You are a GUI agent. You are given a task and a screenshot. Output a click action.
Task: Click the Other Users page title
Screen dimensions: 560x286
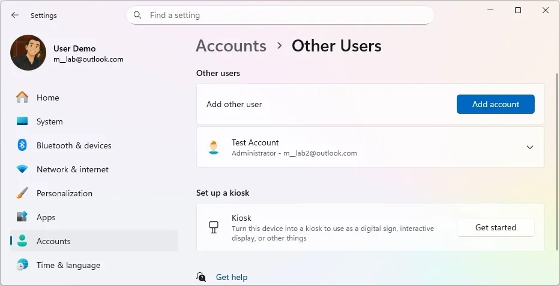[337, 45]
